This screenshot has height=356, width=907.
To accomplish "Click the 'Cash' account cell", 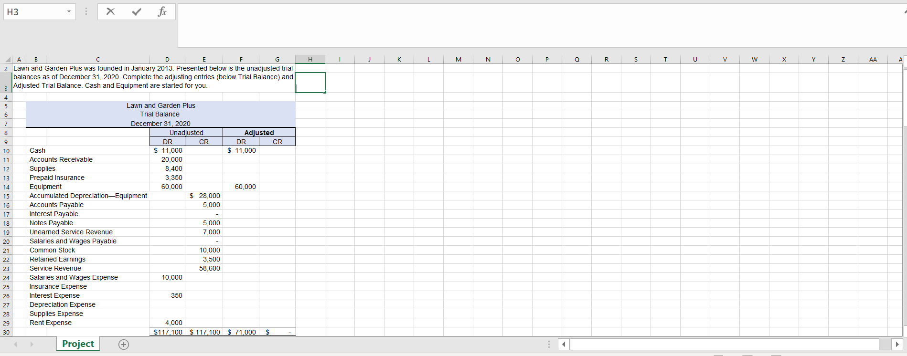I will [37, 150].
